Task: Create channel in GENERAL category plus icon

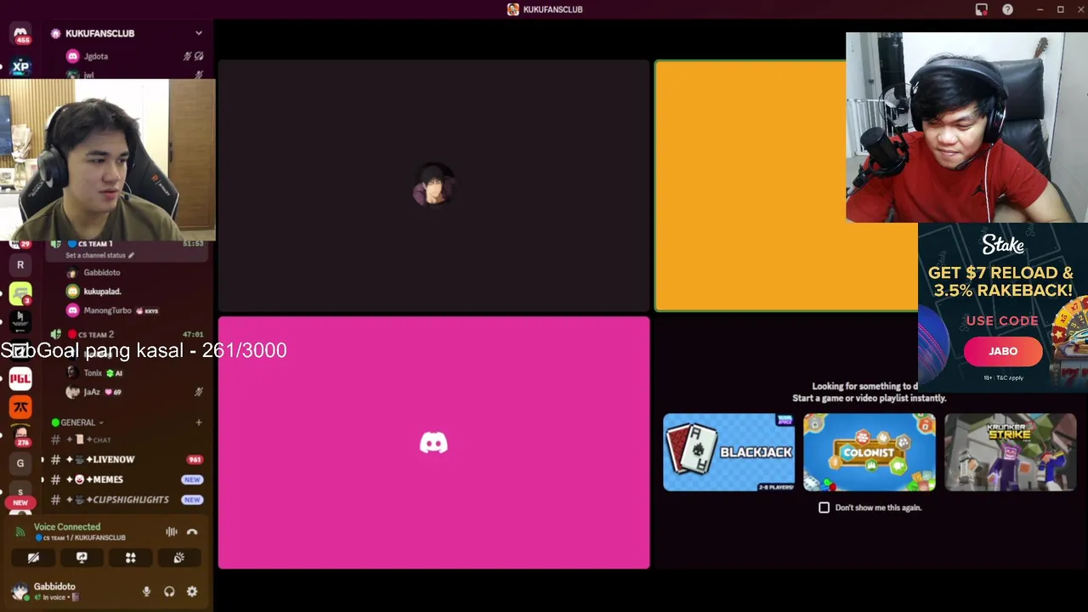Action: [199, 422]
